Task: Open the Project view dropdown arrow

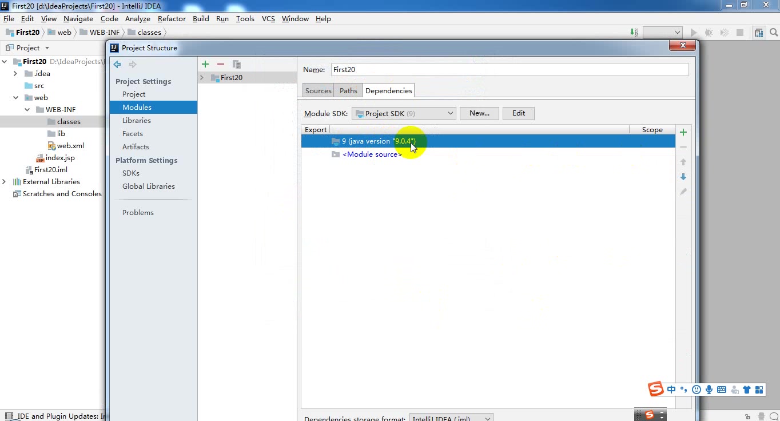Action: (47, 48)
